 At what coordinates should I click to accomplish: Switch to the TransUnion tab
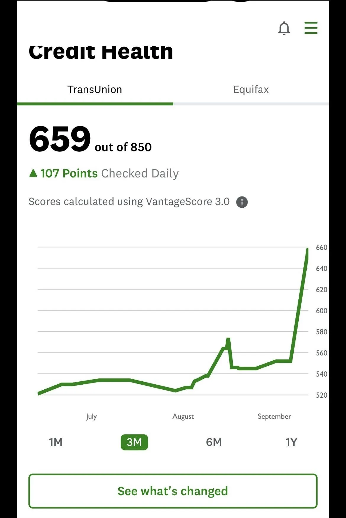[95, 89]
